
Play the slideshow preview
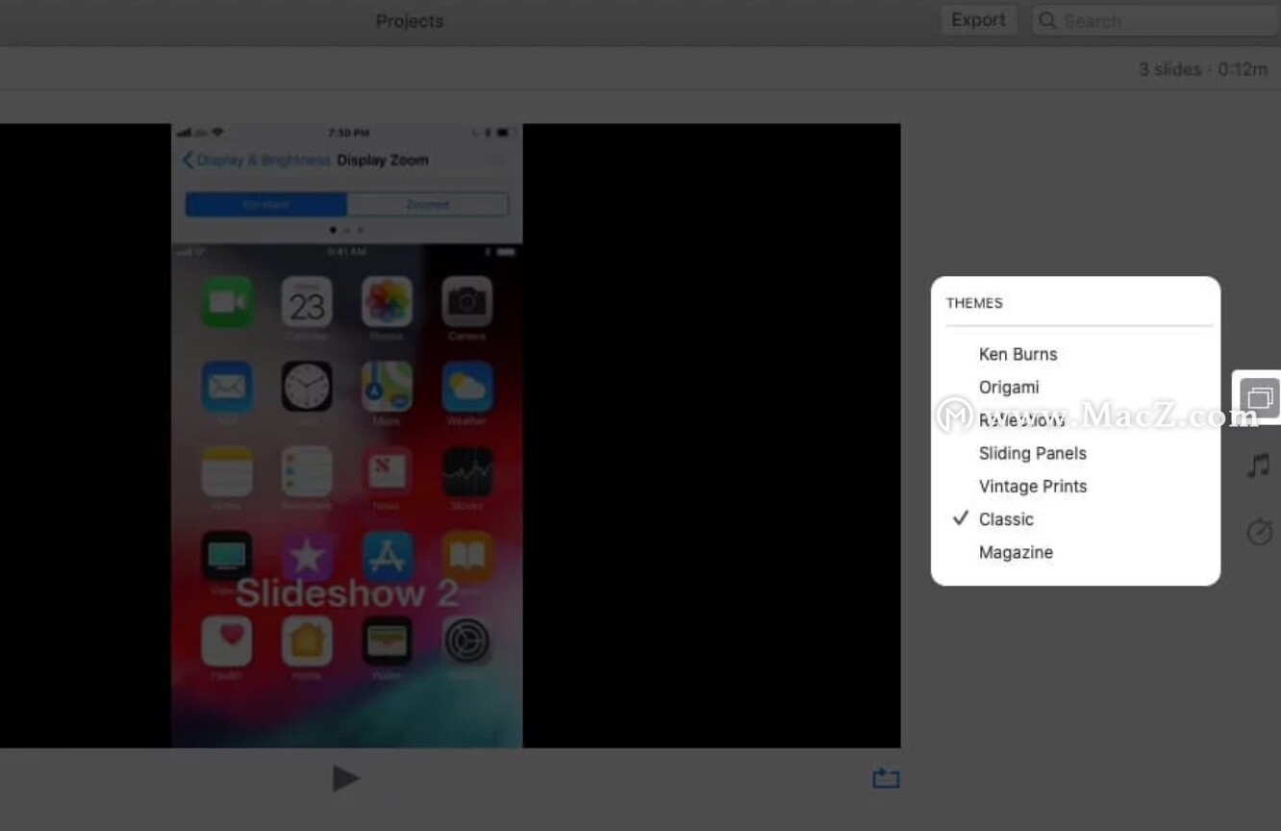point(345,778)
